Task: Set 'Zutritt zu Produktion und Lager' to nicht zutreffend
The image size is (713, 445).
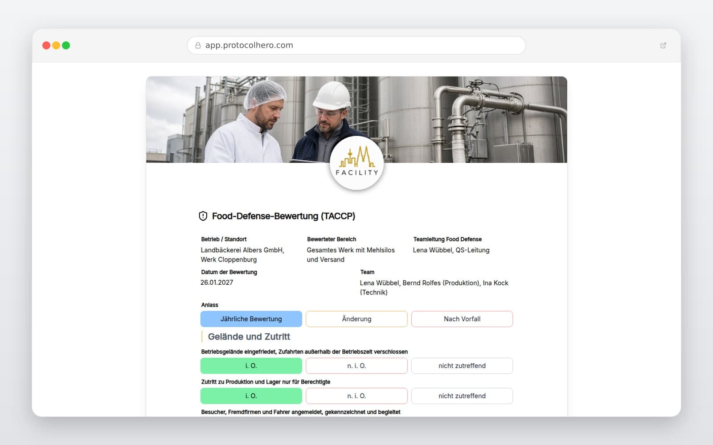Action: coord(462,396)
